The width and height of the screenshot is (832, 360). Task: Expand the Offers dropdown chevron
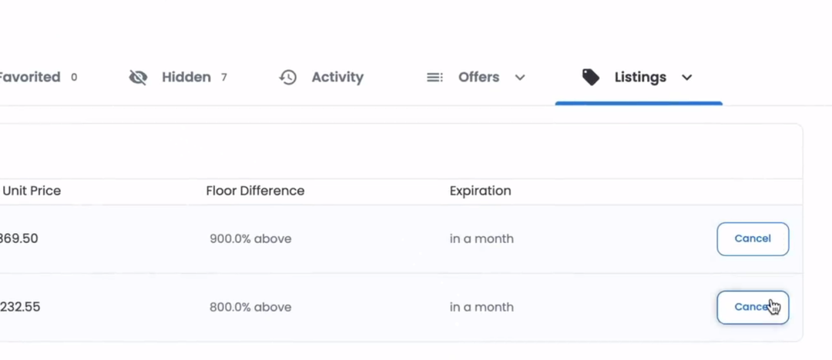(520, 77)
